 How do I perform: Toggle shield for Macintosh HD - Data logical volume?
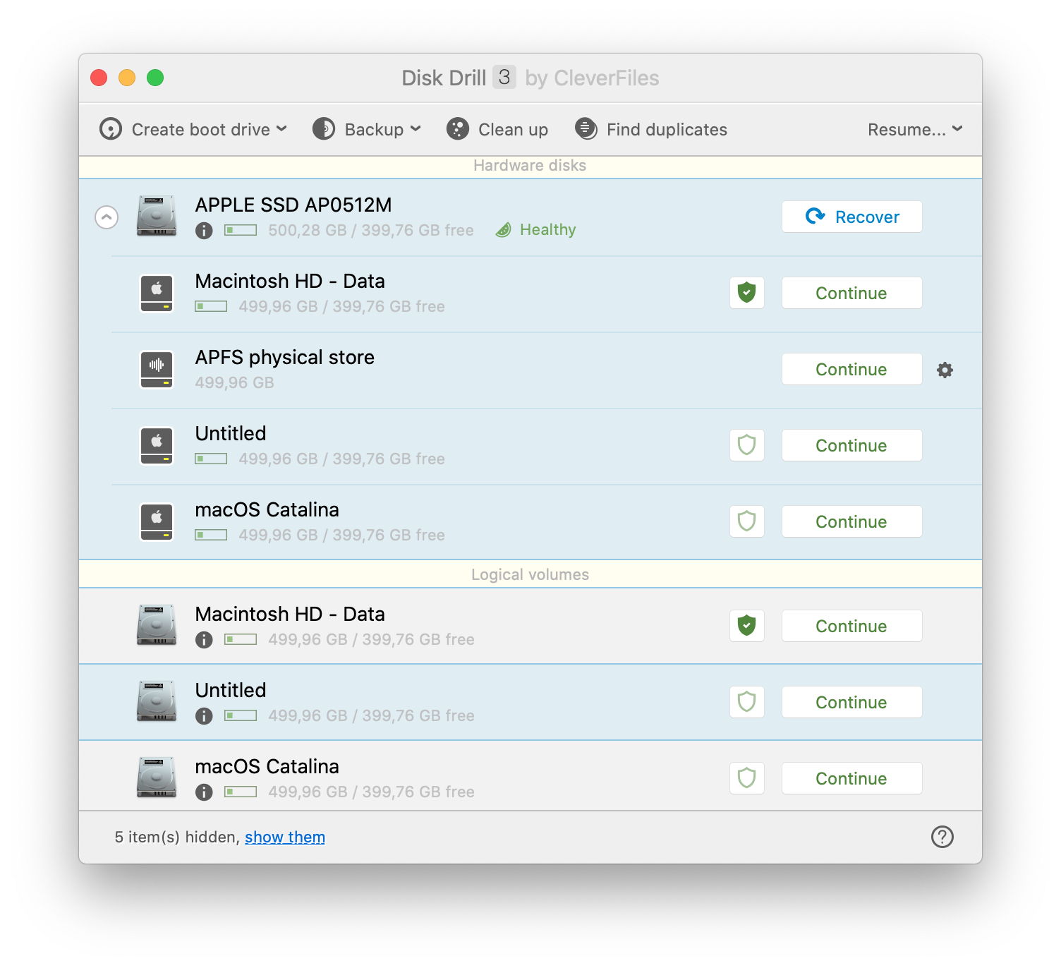pos(747,626)
